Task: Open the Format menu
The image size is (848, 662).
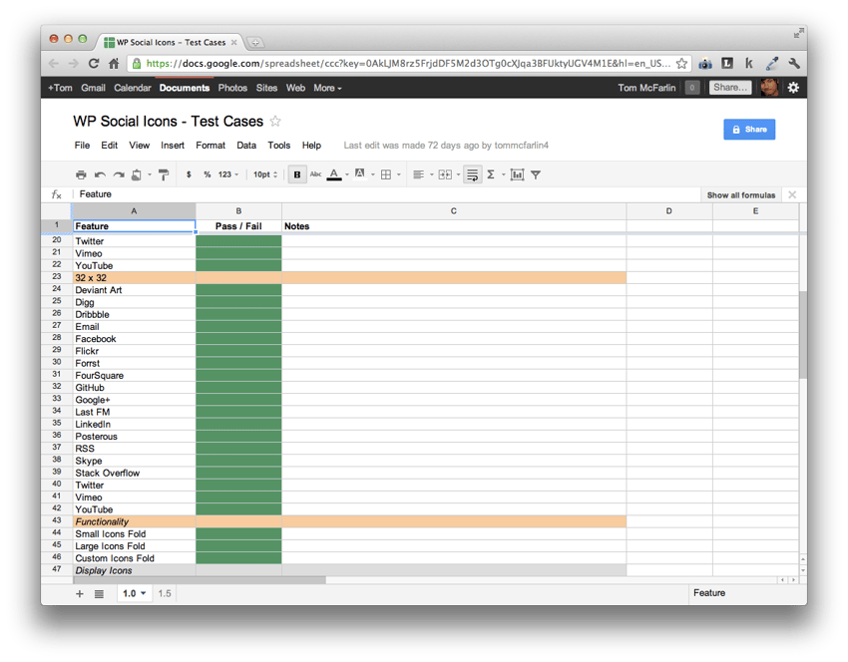Action: pyautogui.click(x=211, y=146)
